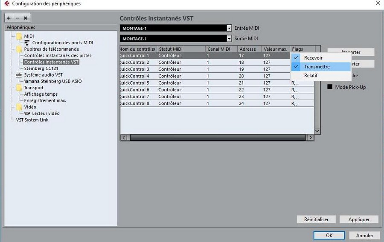This screenshot has height=242, width=384.
Task: Click the Appliquer button
Action: pyautogui.click(x=358, y=219)
